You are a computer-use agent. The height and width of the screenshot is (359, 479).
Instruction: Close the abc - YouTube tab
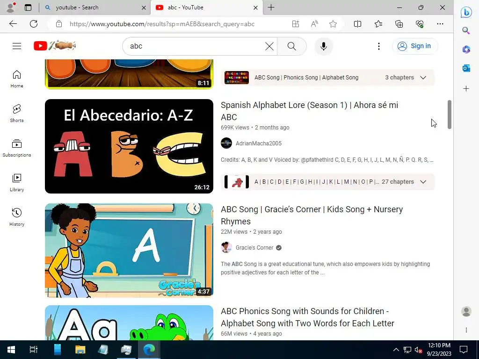[x=256, y=7]
